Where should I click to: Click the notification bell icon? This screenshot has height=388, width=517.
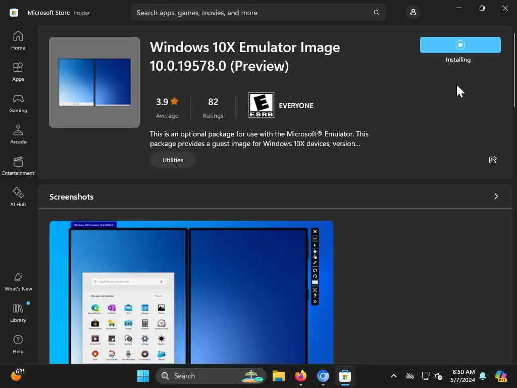point(483,376)
